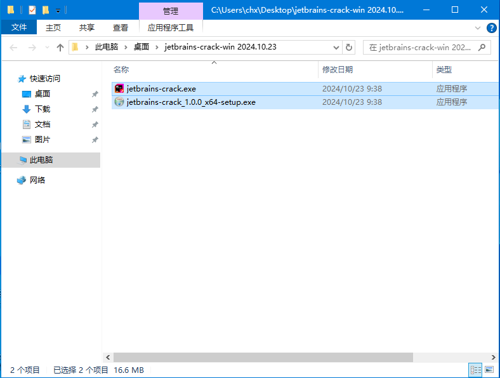Switch to details view layout
500x378 pixels.
click(475, 370)
